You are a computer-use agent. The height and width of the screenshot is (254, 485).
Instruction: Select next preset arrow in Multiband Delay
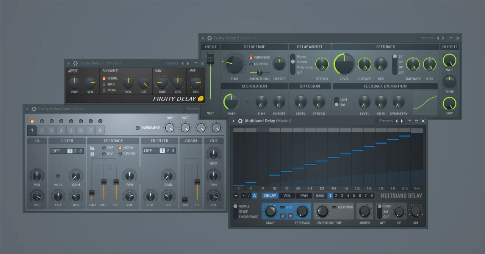[402, 121]
